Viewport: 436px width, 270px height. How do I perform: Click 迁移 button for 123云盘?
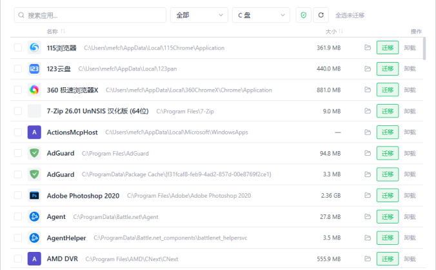[388, 68]
